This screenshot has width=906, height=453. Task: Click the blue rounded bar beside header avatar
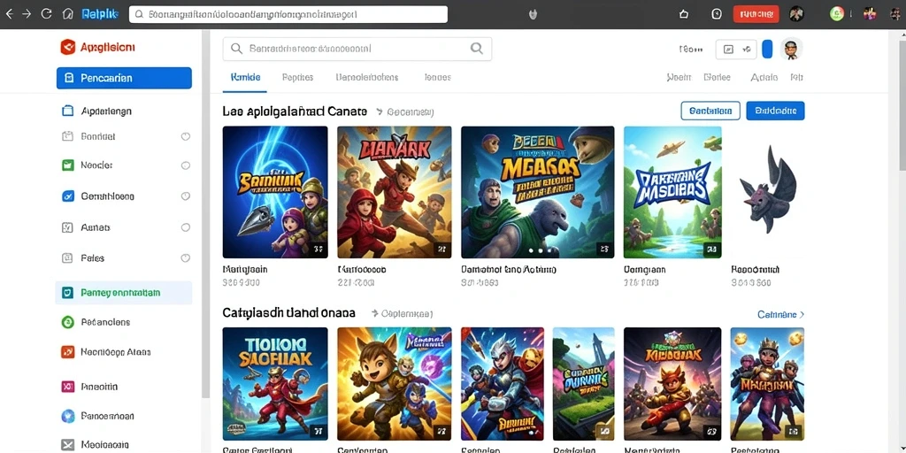coord(767,50)
